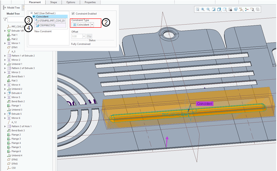Click the STEMPEL:PRT_CSYS reference field
This screenshot has width=277, height=171.
51,20
